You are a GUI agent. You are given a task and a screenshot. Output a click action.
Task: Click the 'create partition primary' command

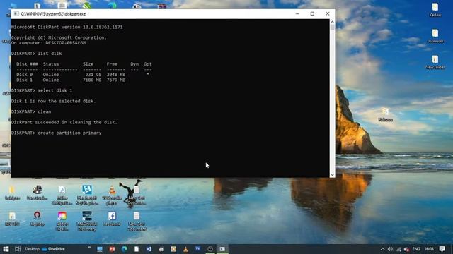[69, 133]
